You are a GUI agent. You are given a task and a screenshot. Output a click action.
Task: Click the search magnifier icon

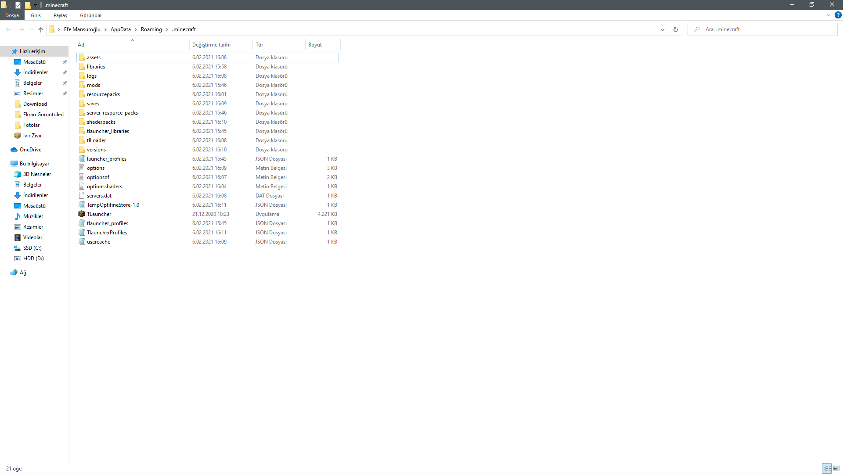[697, 29]
